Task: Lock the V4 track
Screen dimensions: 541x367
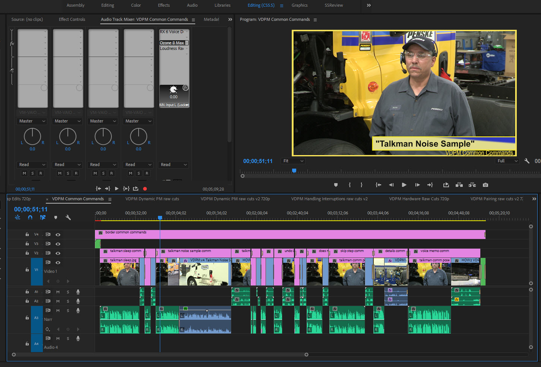Action: tap(27, 234)
